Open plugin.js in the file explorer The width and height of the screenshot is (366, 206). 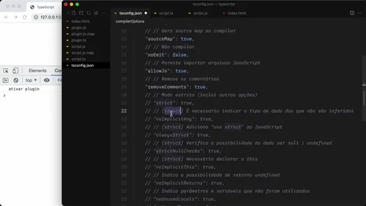(79, 27)
